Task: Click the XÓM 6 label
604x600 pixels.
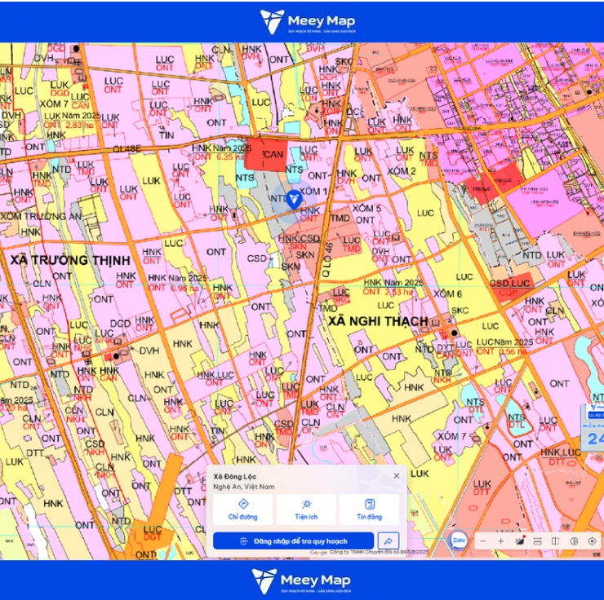Action: pos(447,294)
